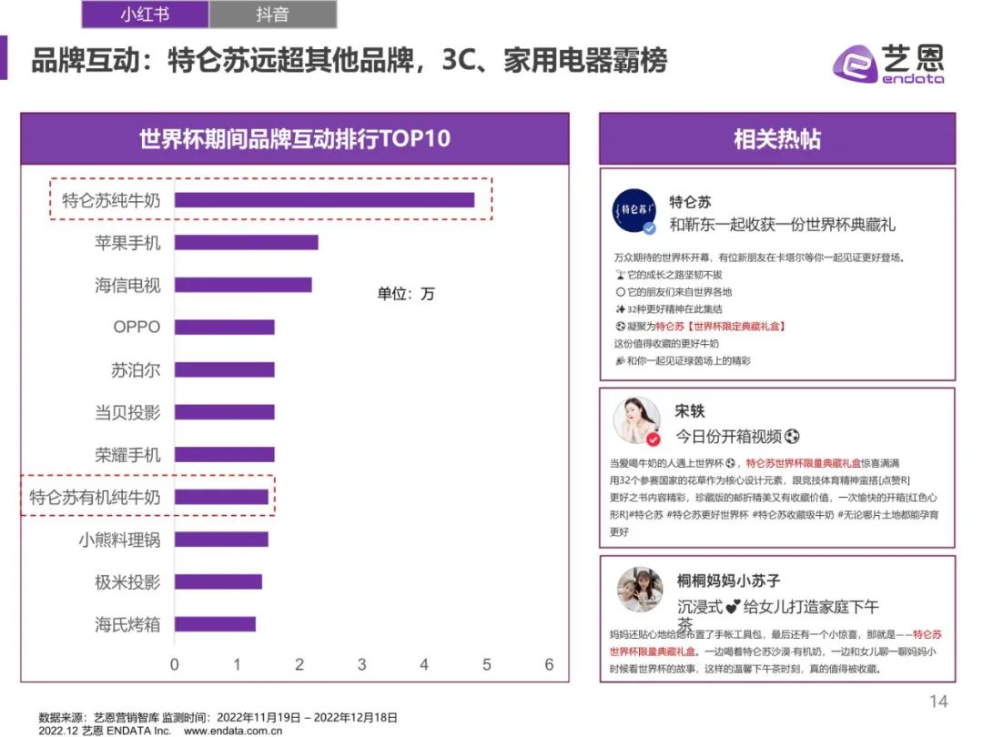Viewport: 983px width, 737px height.
Task: Click 宋轶's profile avatar
Action: (x=635, y=419)
